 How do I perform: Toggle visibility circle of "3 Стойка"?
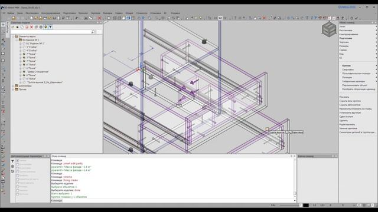coord(24,47)
